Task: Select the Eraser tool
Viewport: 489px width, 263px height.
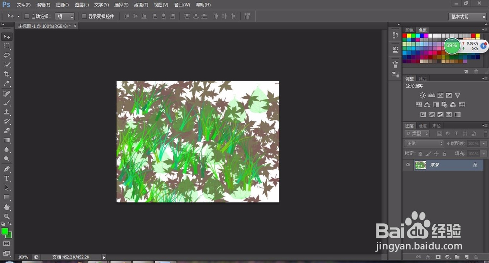Action: (7, 131)
